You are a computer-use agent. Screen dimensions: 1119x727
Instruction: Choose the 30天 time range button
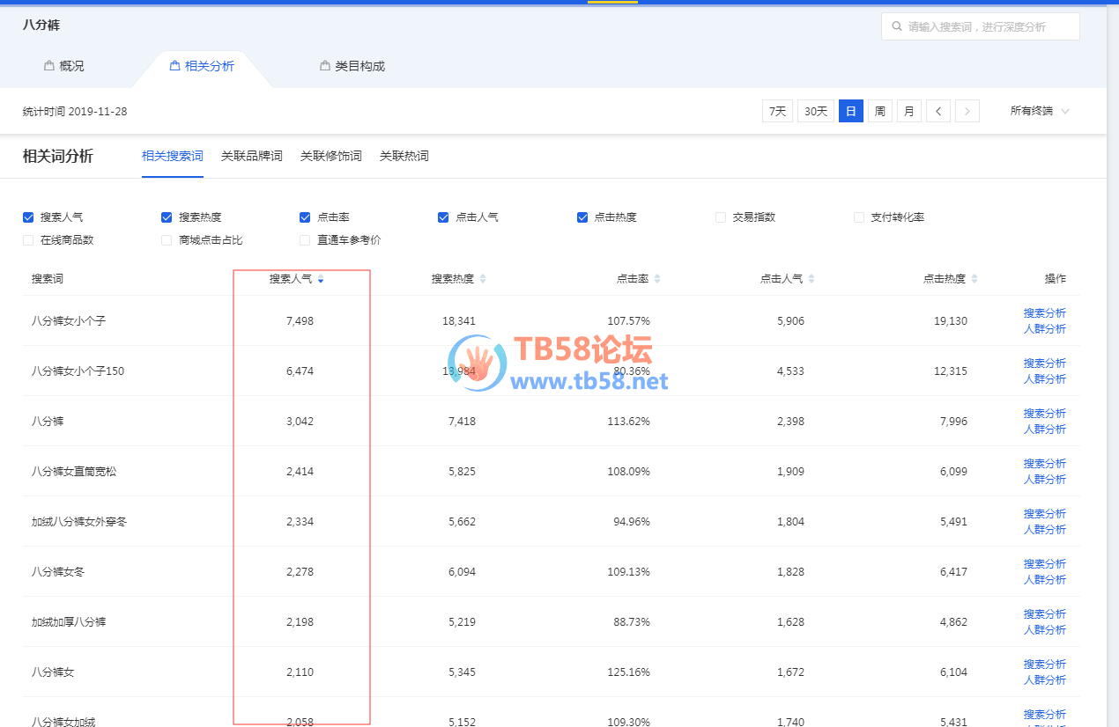(x=816, y=111)
